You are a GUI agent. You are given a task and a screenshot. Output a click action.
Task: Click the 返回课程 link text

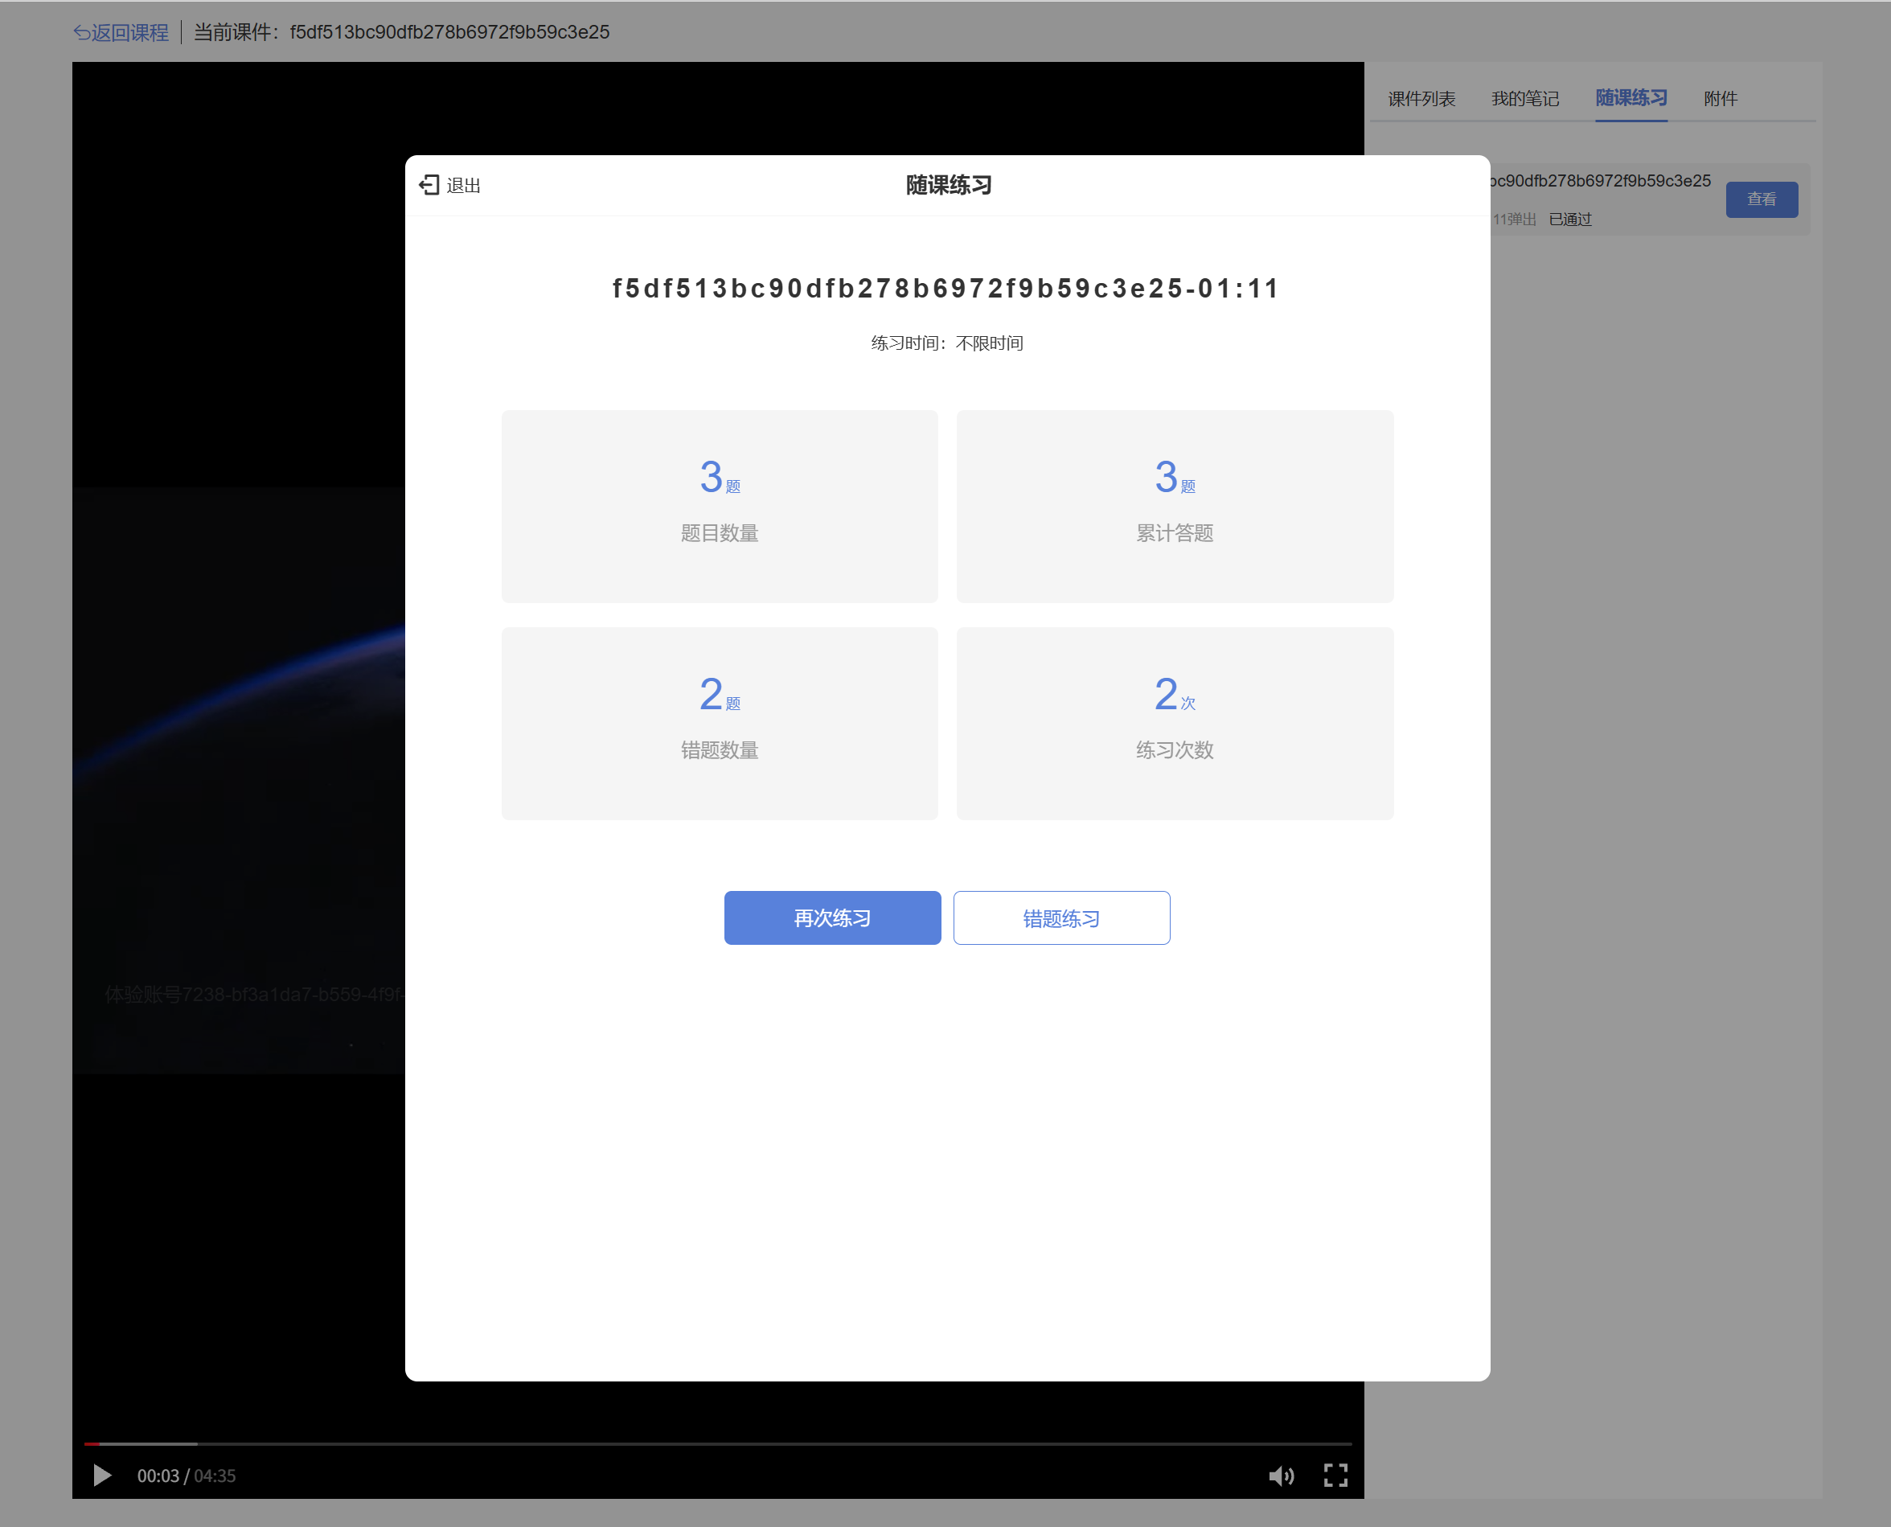point(129,32)
